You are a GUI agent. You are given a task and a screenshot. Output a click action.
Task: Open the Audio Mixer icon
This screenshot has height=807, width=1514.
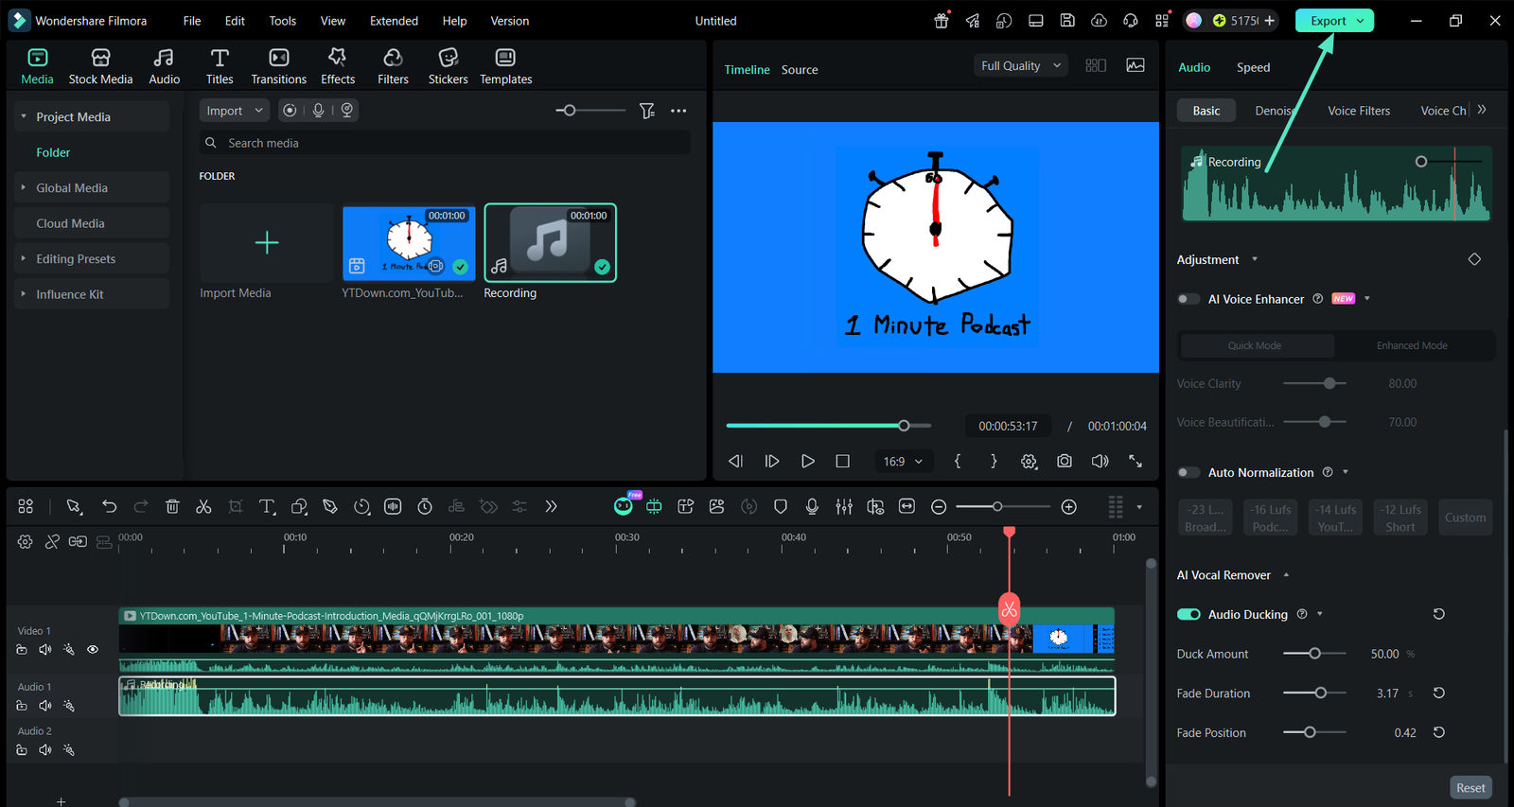844,507
